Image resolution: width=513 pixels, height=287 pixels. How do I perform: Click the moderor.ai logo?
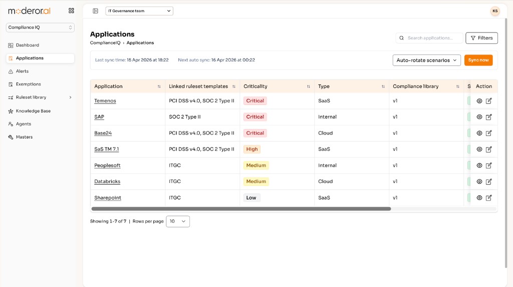30,11
